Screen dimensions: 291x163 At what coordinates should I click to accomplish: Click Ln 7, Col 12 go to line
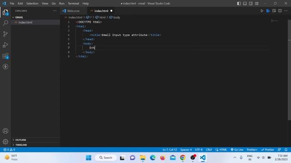[170, 150]
